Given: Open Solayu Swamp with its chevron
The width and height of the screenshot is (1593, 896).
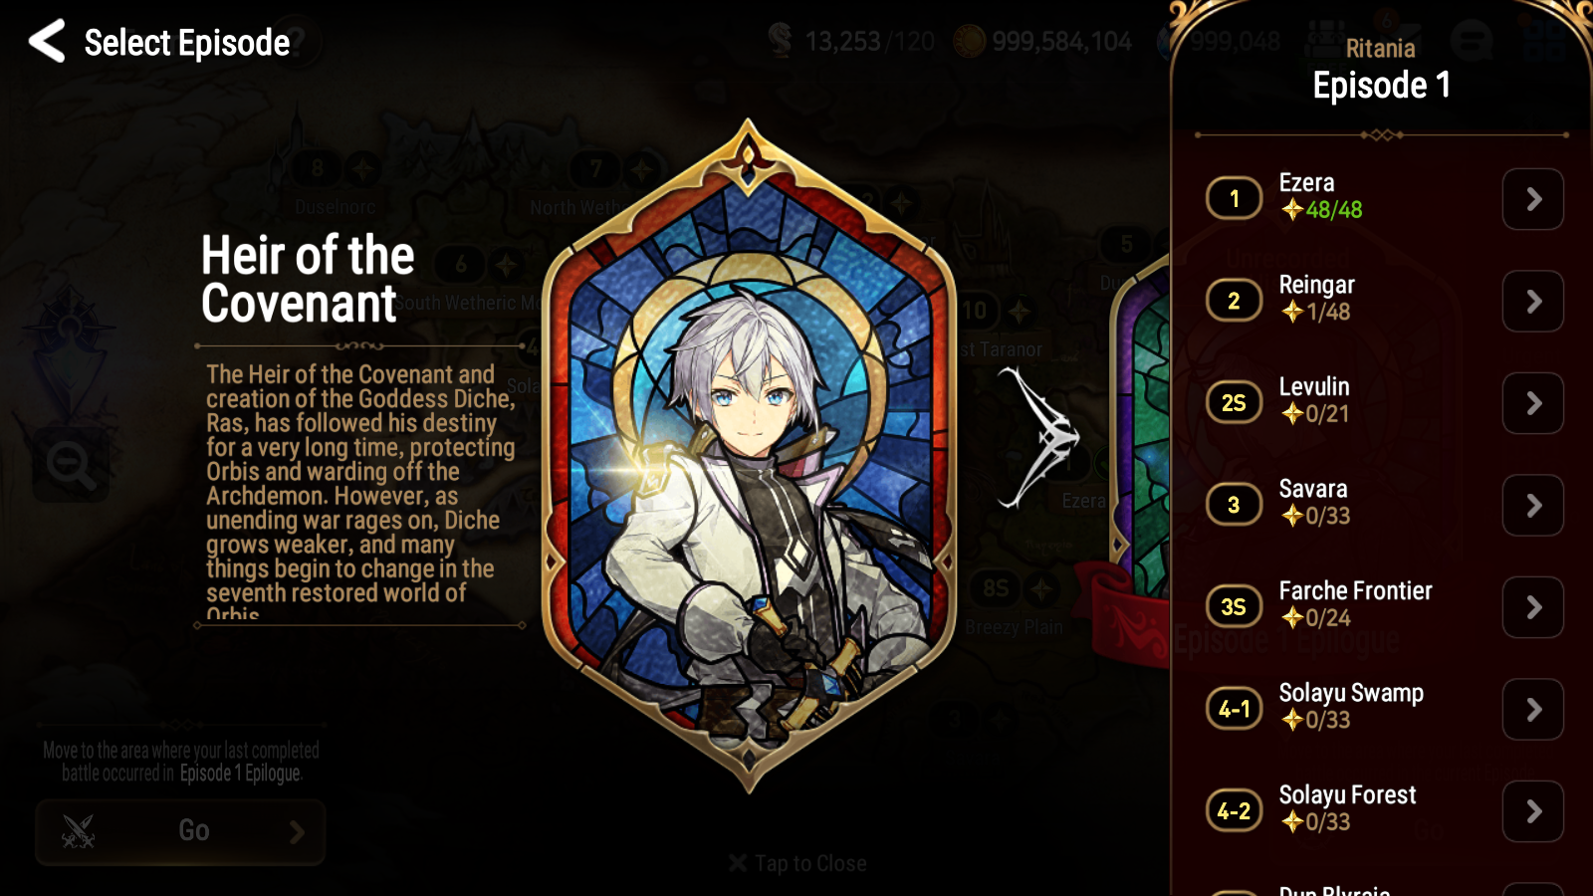Looking at the screenshot, I should point(1533,709).
